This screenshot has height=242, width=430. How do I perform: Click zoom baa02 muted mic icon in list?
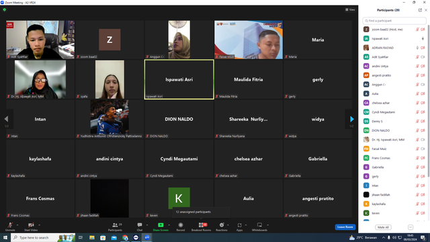(417, 30)
